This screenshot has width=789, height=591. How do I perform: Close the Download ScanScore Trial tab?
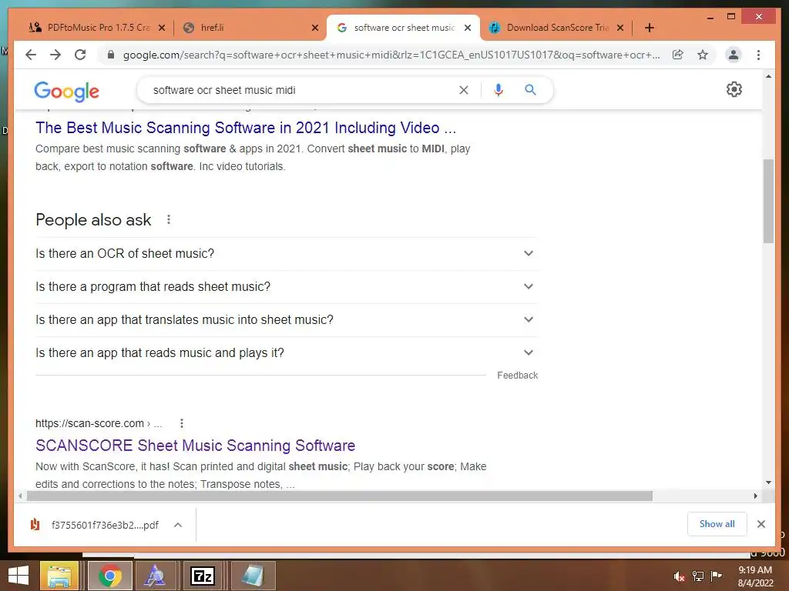tap(620, 28)
